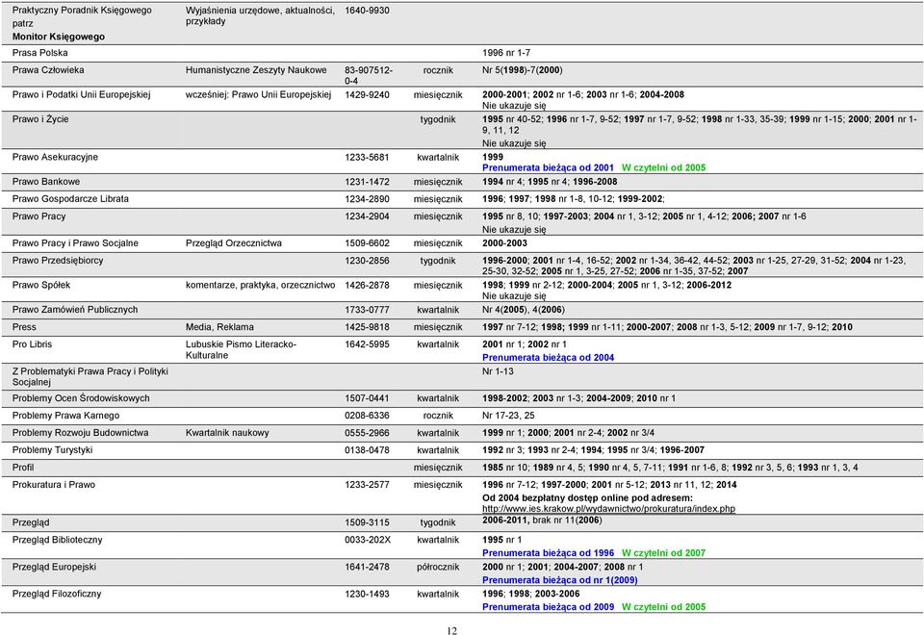Select ISSN 1429-9240
Viewport: 924px width, 635px height.
click(367, 95)
